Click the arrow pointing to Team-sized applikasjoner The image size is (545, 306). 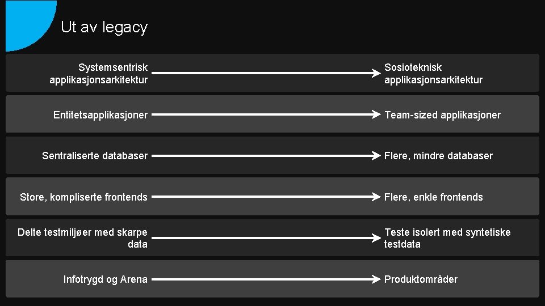[266, 114]
